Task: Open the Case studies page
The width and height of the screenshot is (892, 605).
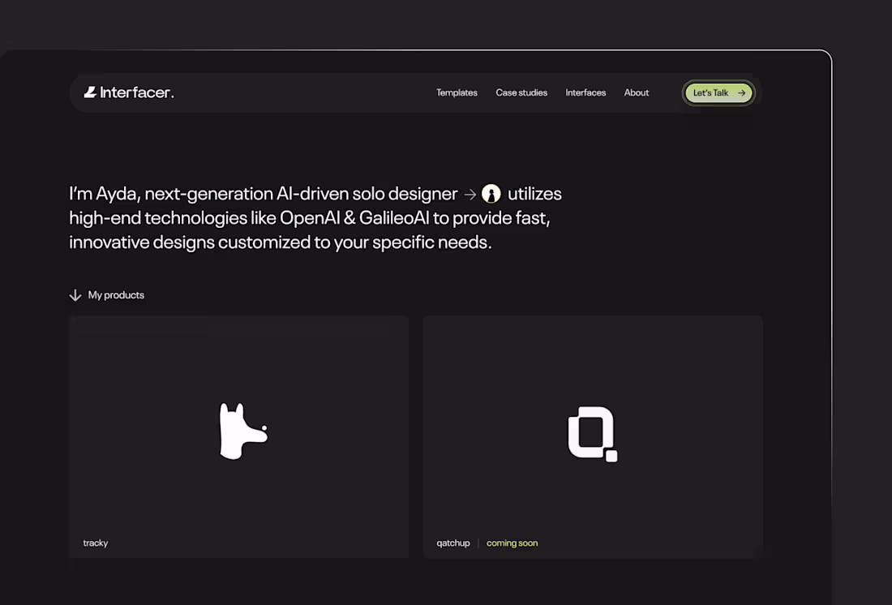Action: click(x=521, y=92)
